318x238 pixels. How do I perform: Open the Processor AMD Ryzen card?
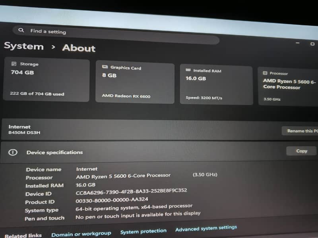coord(288,86)
